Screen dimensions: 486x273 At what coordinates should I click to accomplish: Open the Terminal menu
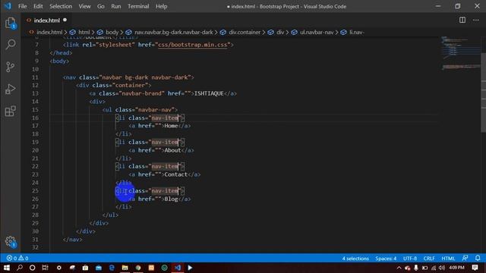tap(138, 6)
